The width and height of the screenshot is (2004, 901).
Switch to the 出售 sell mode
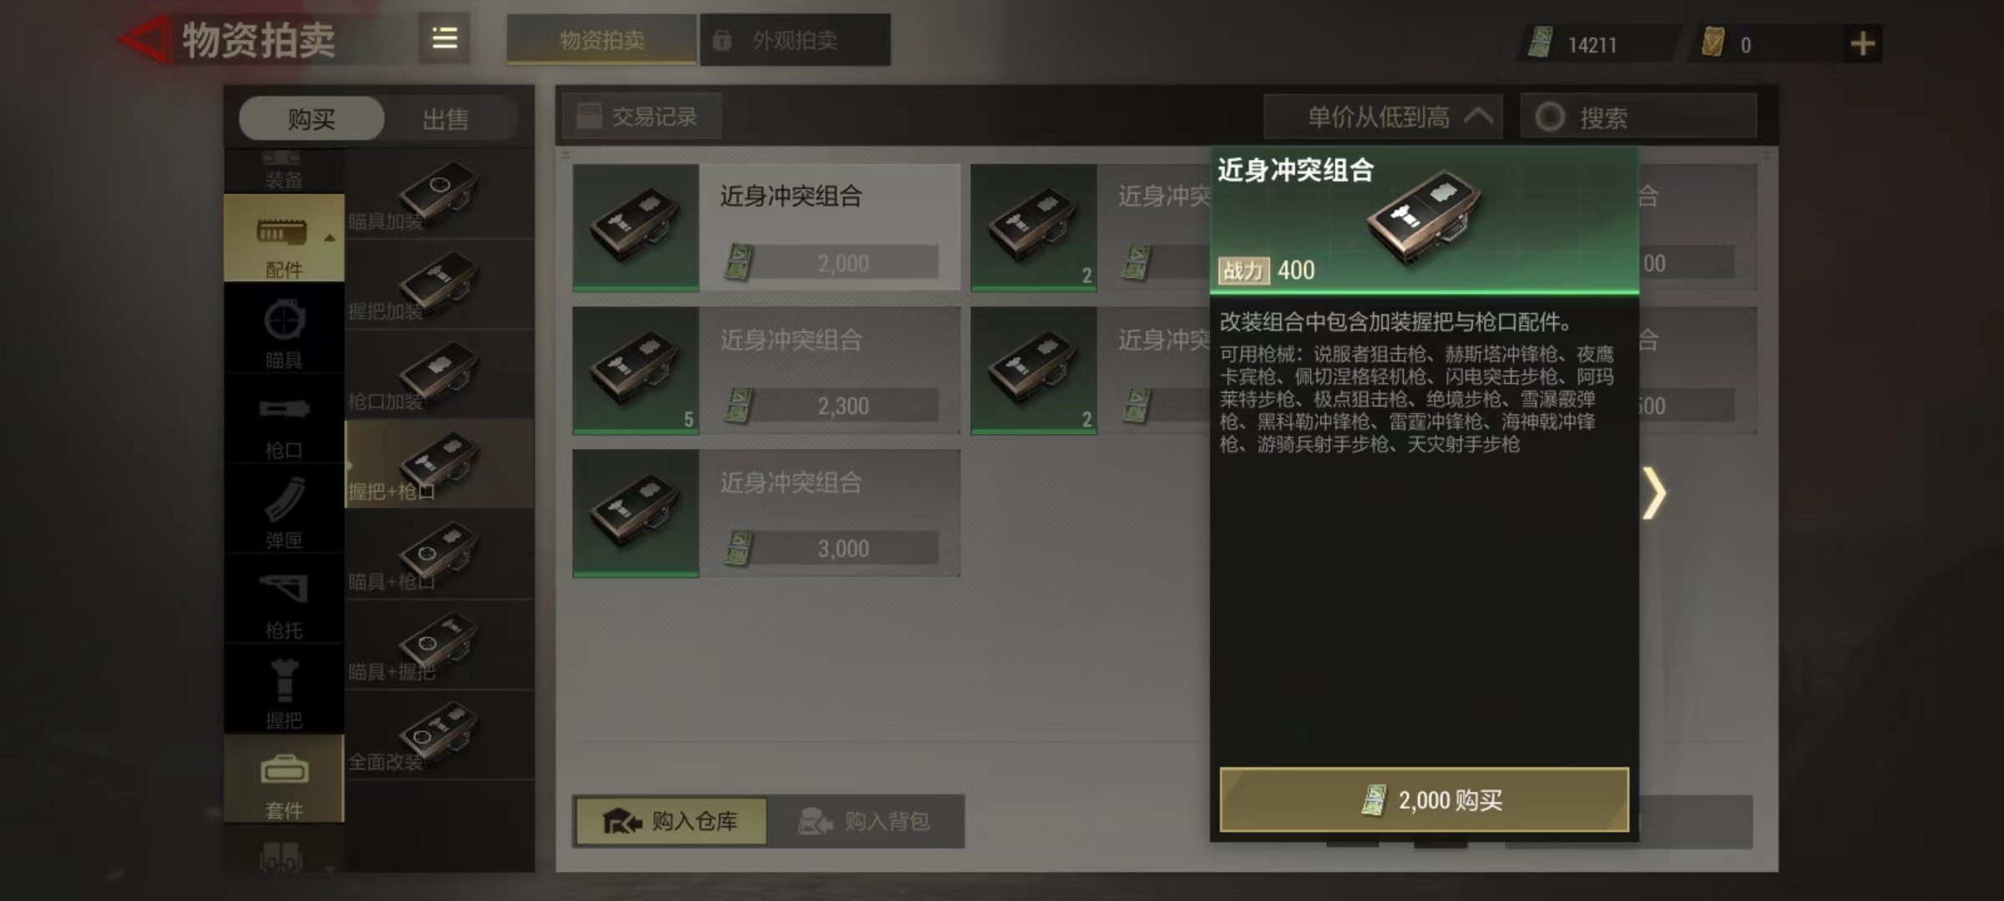coord(446,119)
